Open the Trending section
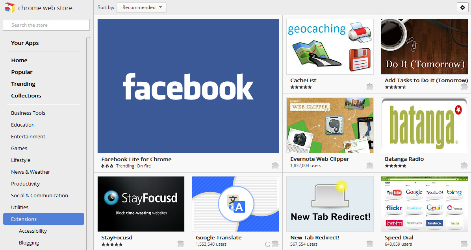This screenshot has height=250, width=471. pos(23,84)
